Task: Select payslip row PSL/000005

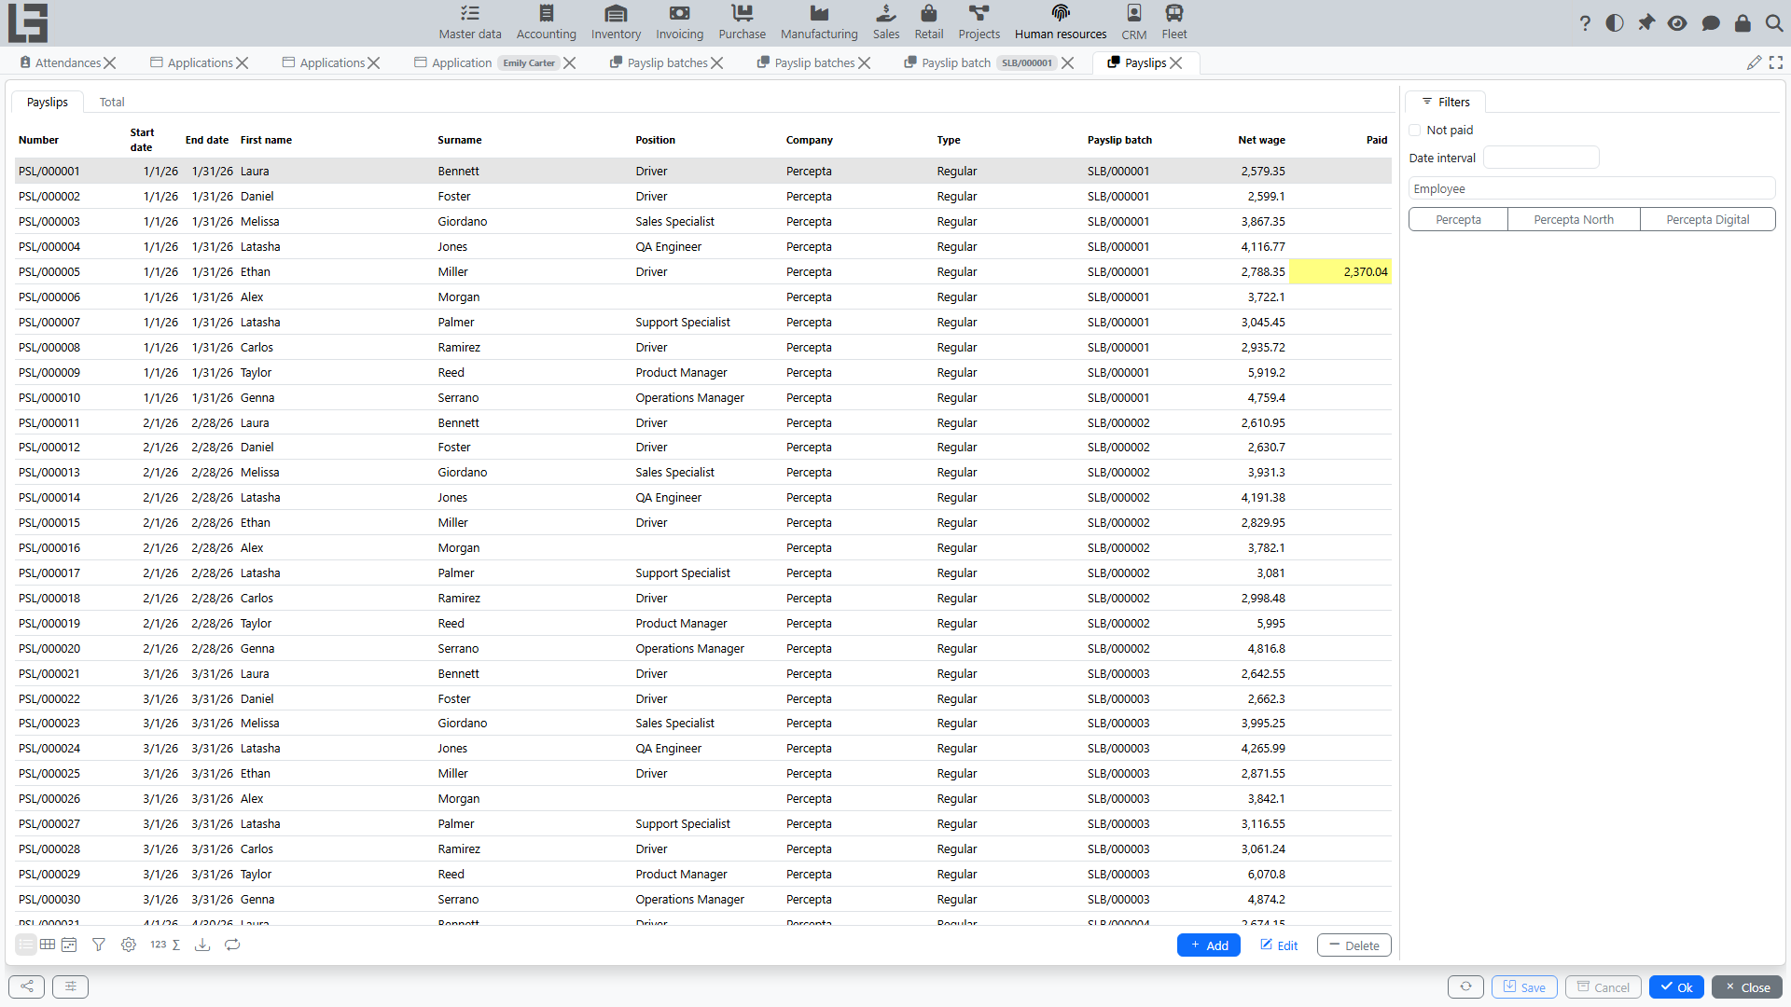Action: point(702,272)
